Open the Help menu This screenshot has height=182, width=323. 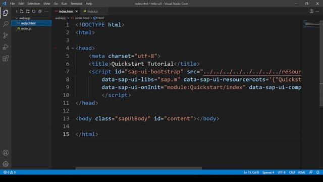pyautogui.click(x=89, y=4)
